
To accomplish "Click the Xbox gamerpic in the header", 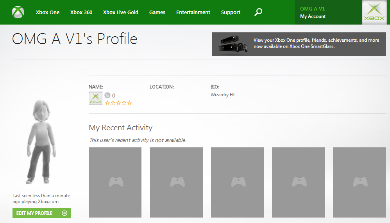I will point(374,12).
